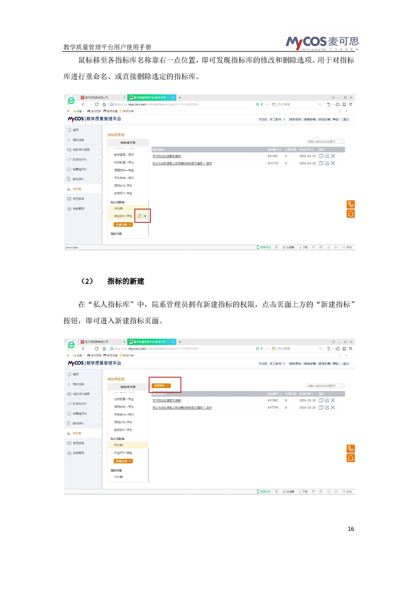Click 新建指标 button in lower screenshot
417x591 pixels.
(x=161, y=386)
